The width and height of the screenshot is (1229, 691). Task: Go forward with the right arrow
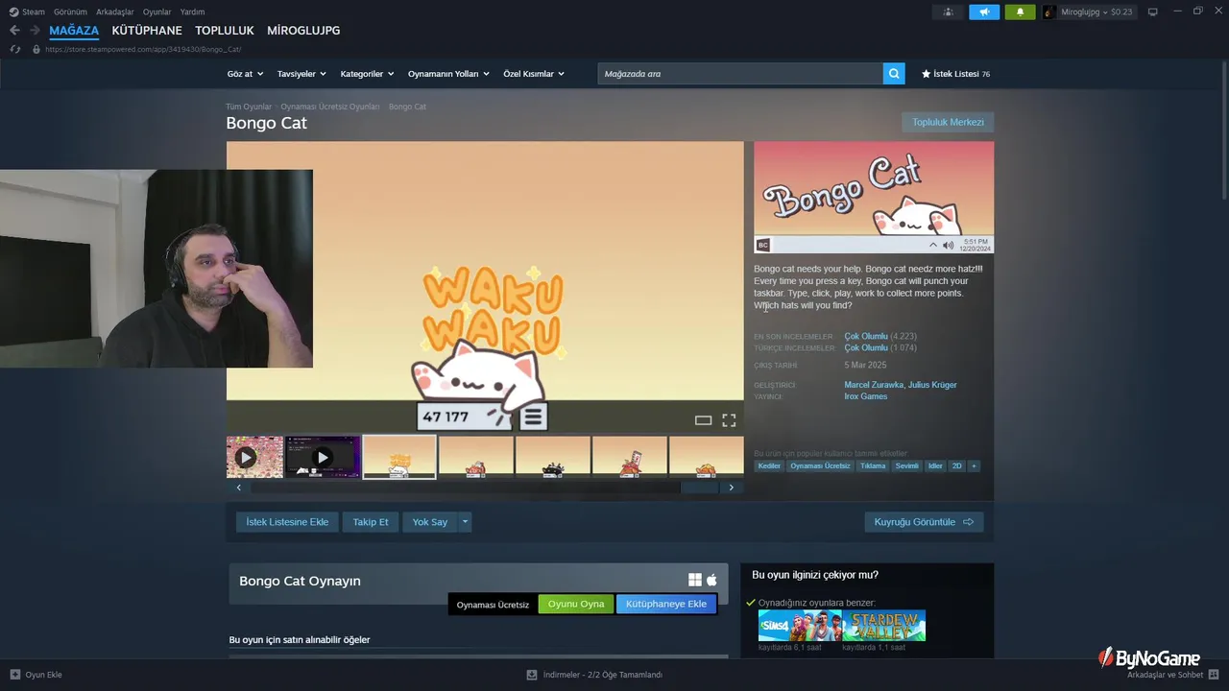[35, 31]
